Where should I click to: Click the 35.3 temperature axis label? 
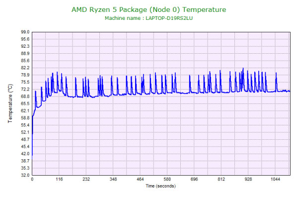[25, 168]
